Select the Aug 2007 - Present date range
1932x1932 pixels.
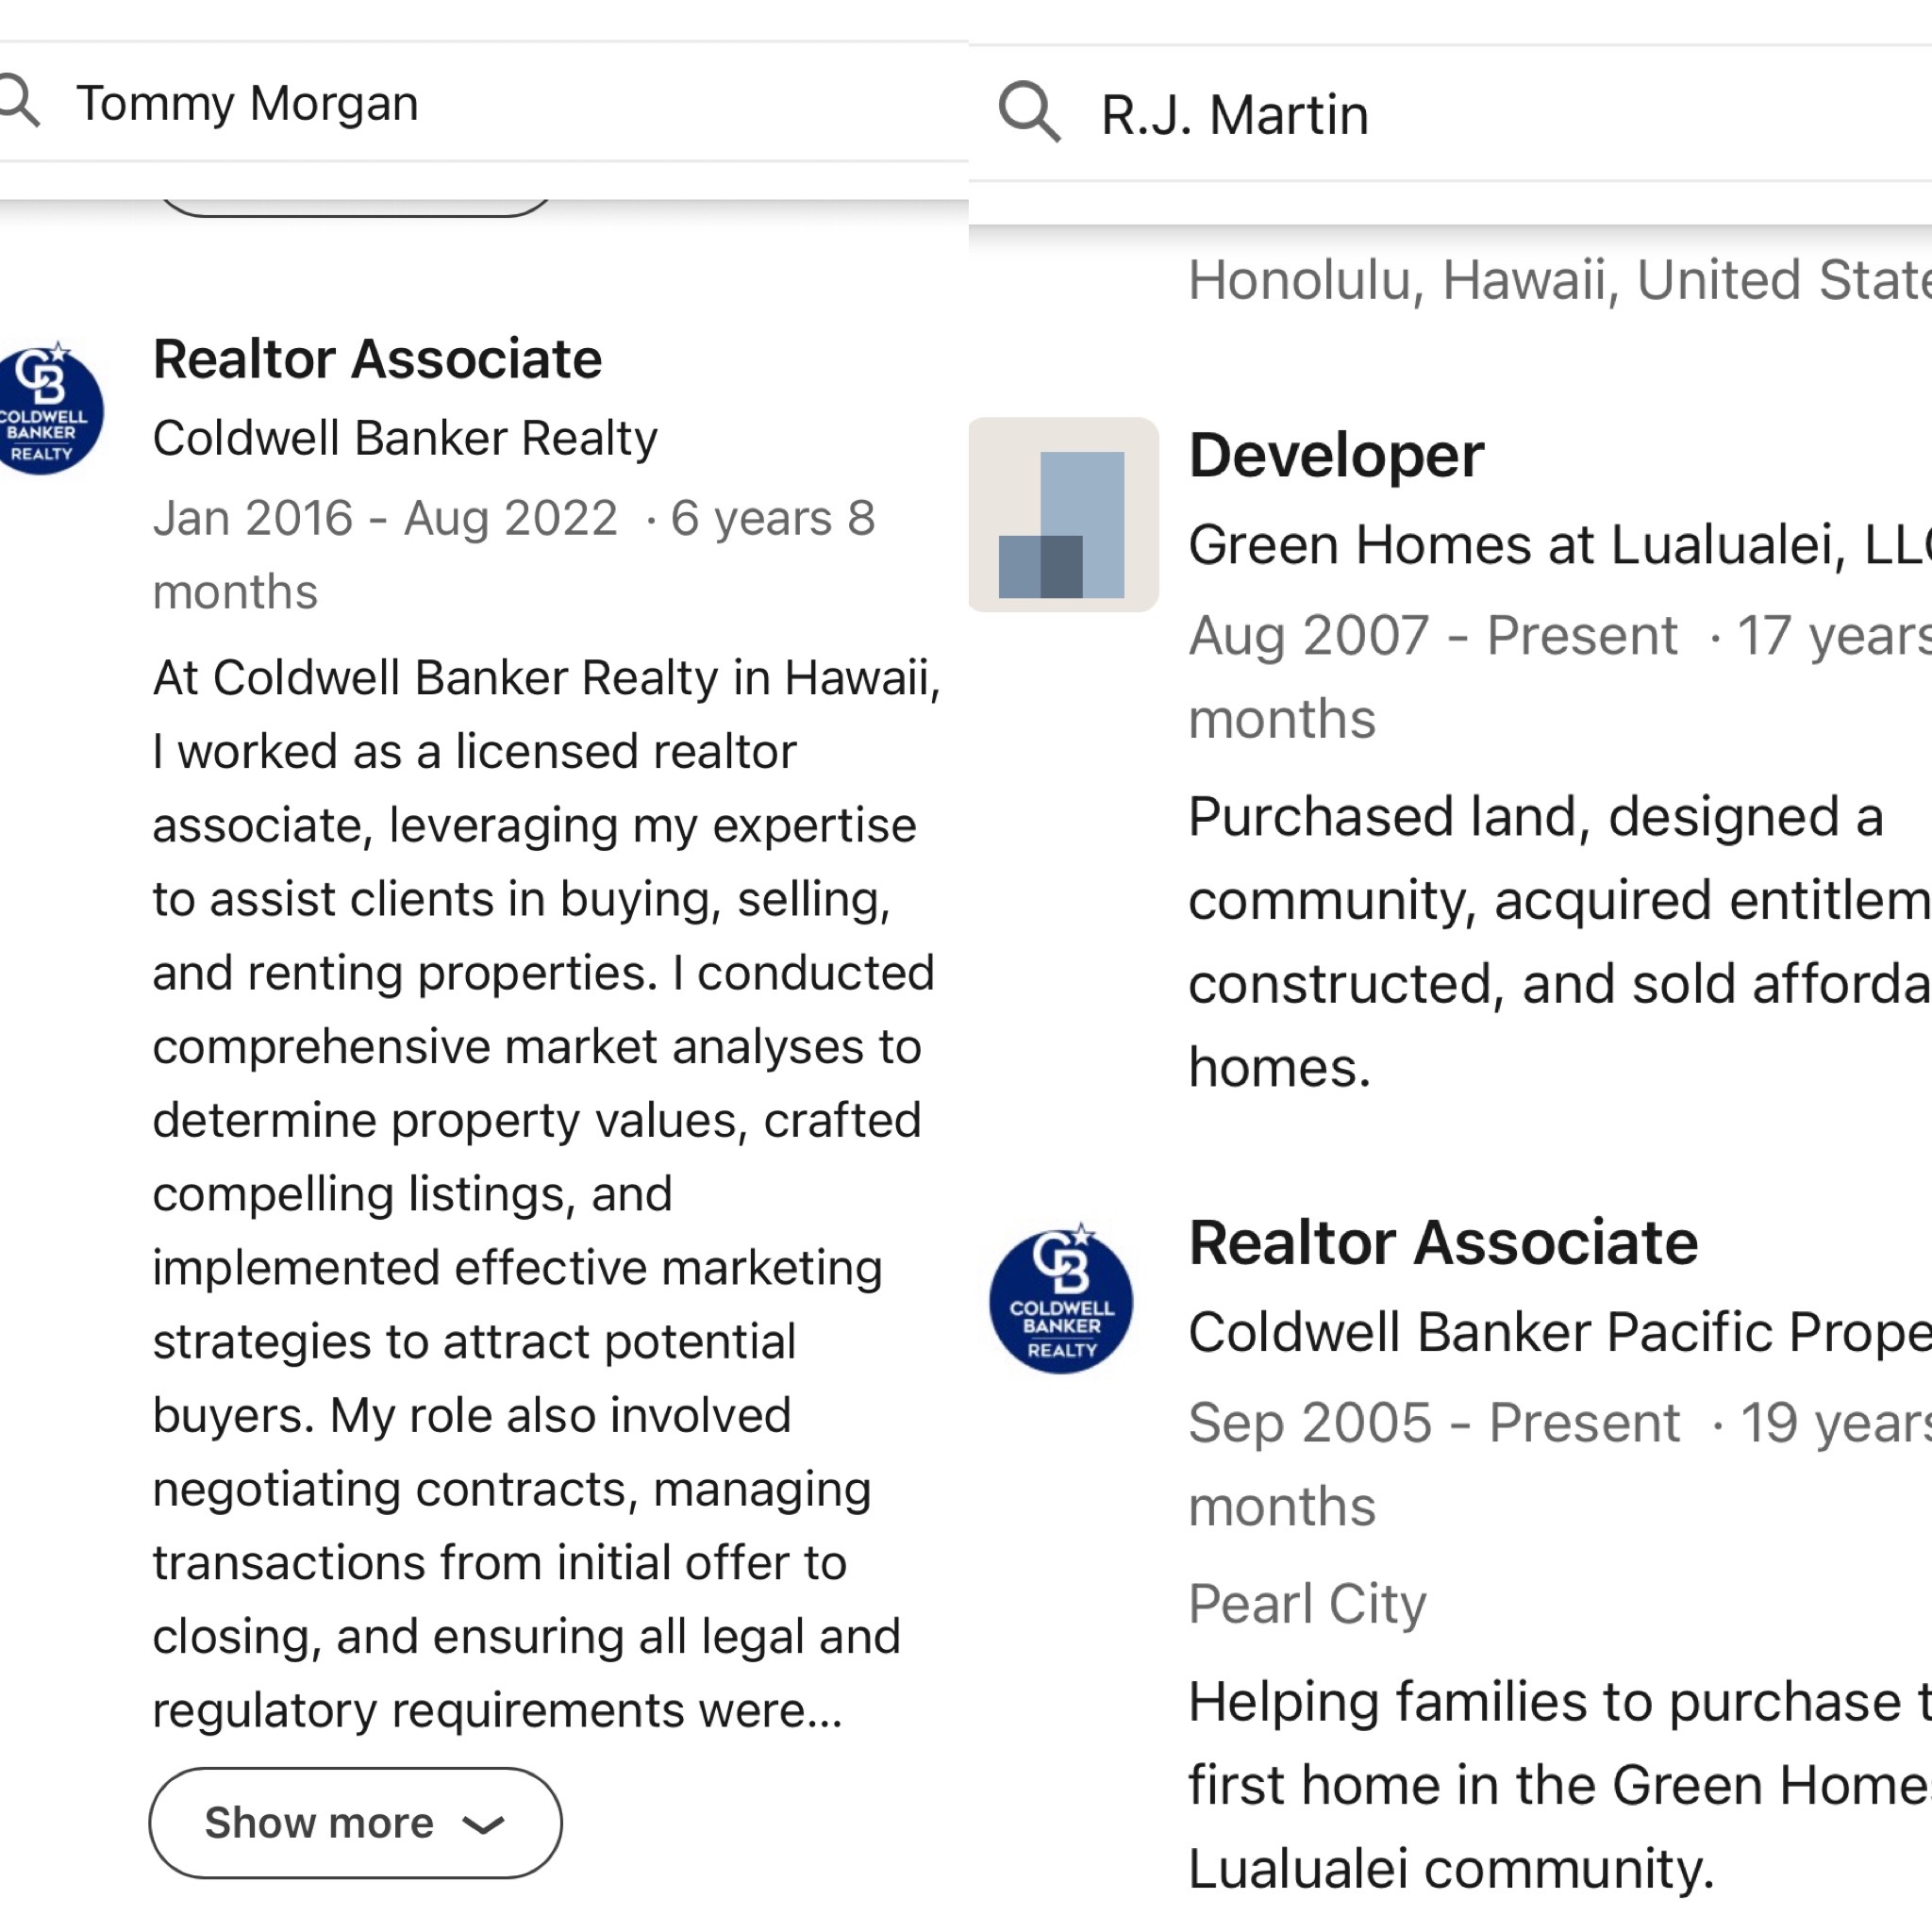(x=1433, y=635)
